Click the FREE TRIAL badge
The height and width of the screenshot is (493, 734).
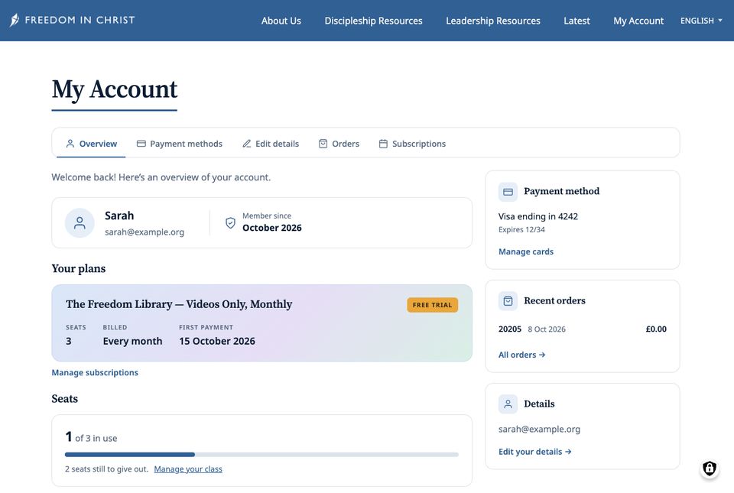[x=433, y=305]
